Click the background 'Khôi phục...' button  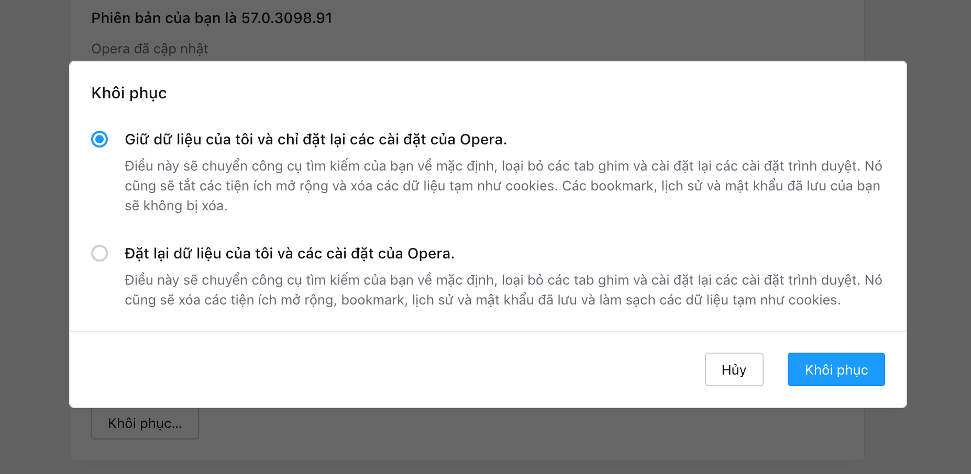click(x=145, y=423)
